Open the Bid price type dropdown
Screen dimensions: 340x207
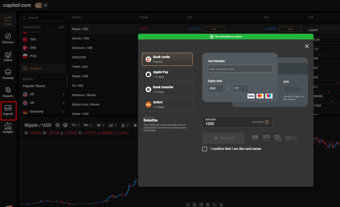click(x=88, y=125)
